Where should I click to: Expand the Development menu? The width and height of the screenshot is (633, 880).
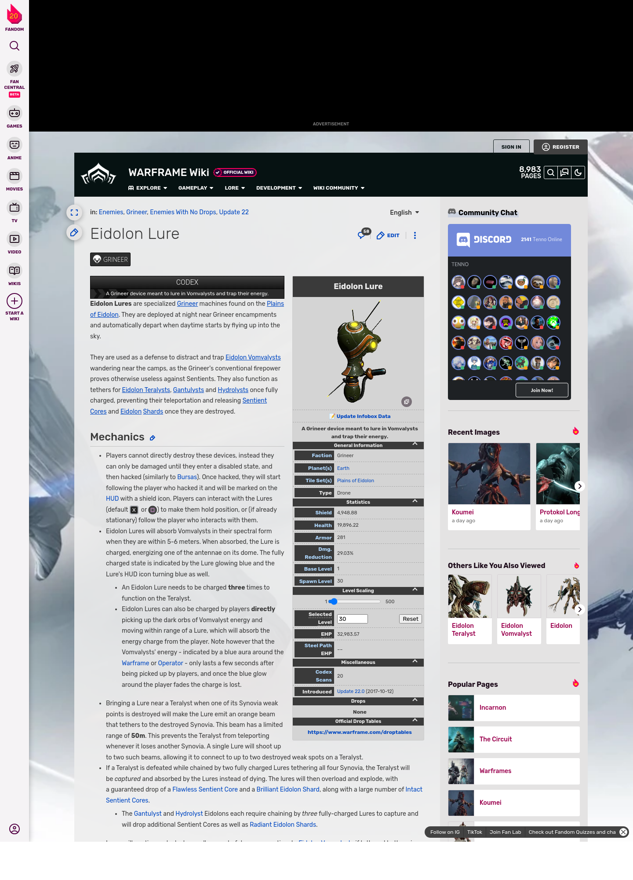tap(279, 188)
